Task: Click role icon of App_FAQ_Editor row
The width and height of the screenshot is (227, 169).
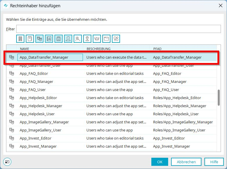Action: [12, 73]
